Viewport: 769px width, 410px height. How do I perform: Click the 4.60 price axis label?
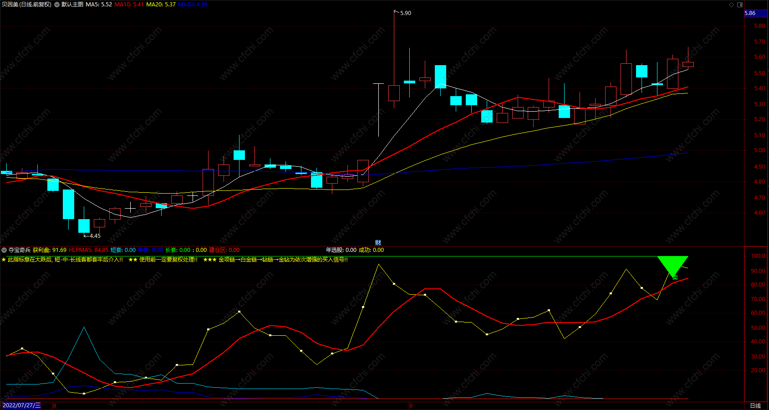[759, 213]
